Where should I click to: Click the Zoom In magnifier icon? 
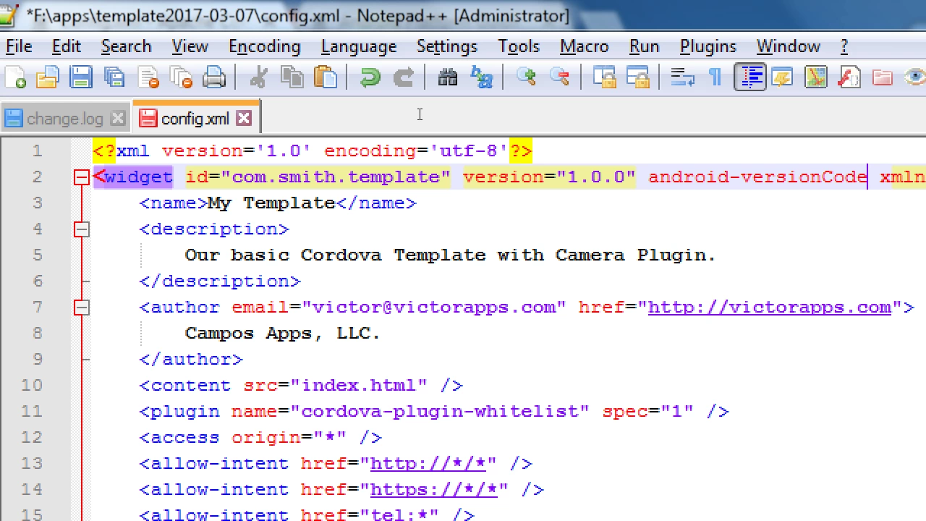[526, 77]
